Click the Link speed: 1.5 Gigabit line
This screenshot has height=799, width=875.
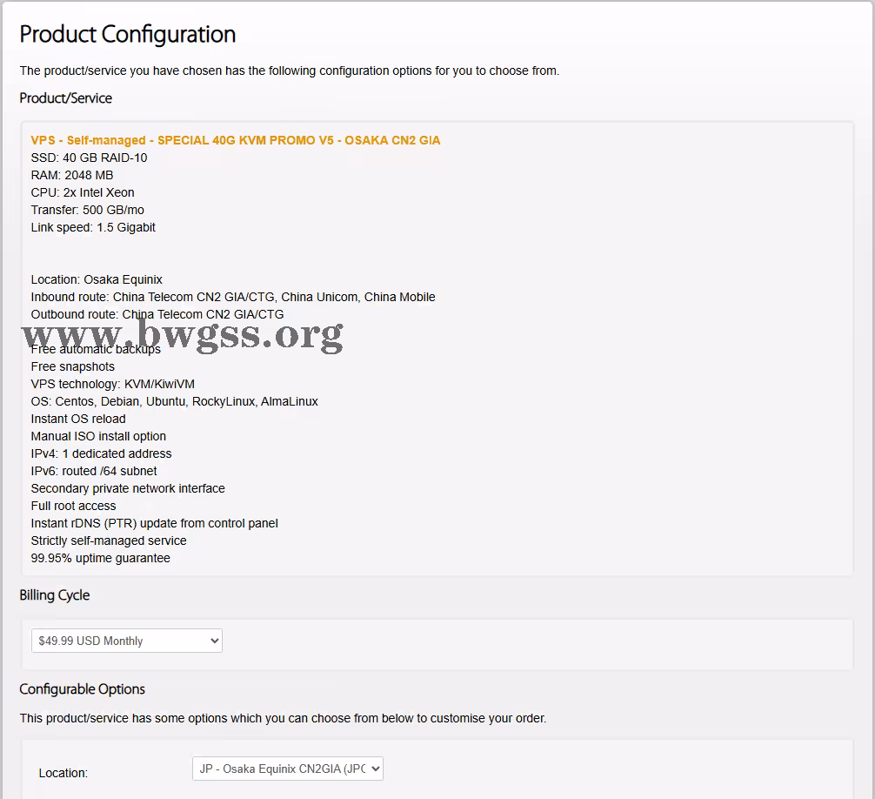[93, 227]
